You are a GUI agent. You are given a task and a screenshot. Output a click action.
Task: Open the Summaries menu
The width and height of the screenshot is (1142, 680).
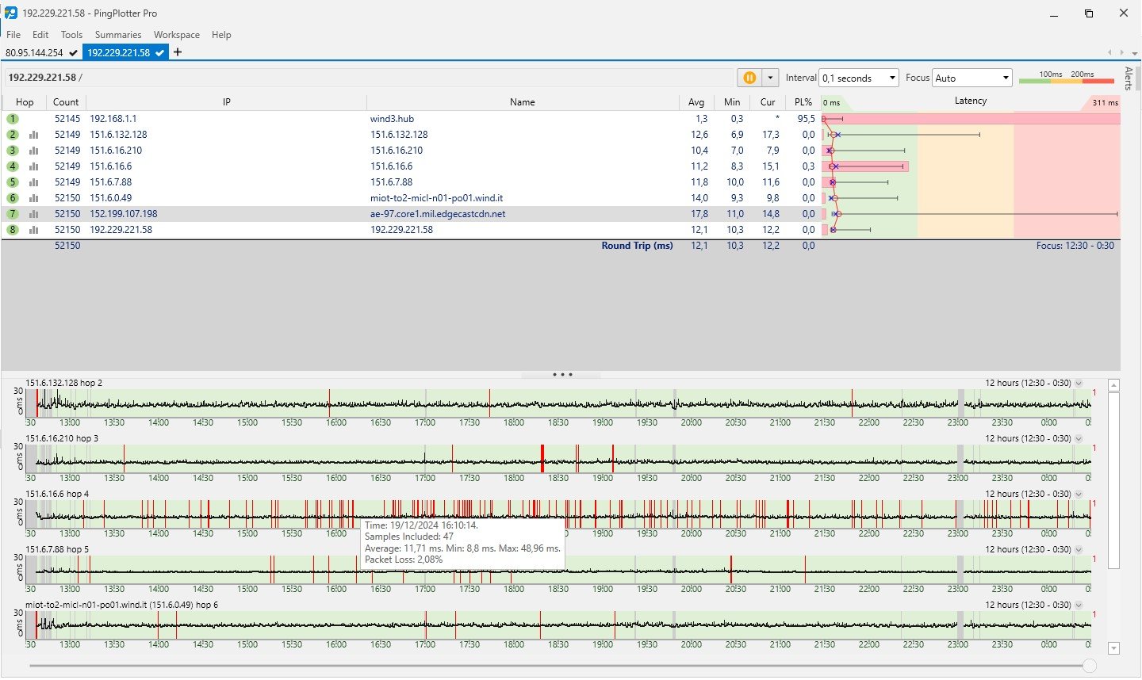pyautogui.click(x=117, y=35)
